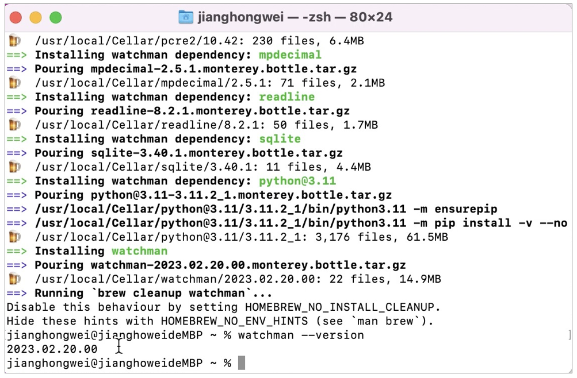
Task: Click the 'HOMEBREW_NO_ENV_HINTS' variable name
Action: (234, 321)
